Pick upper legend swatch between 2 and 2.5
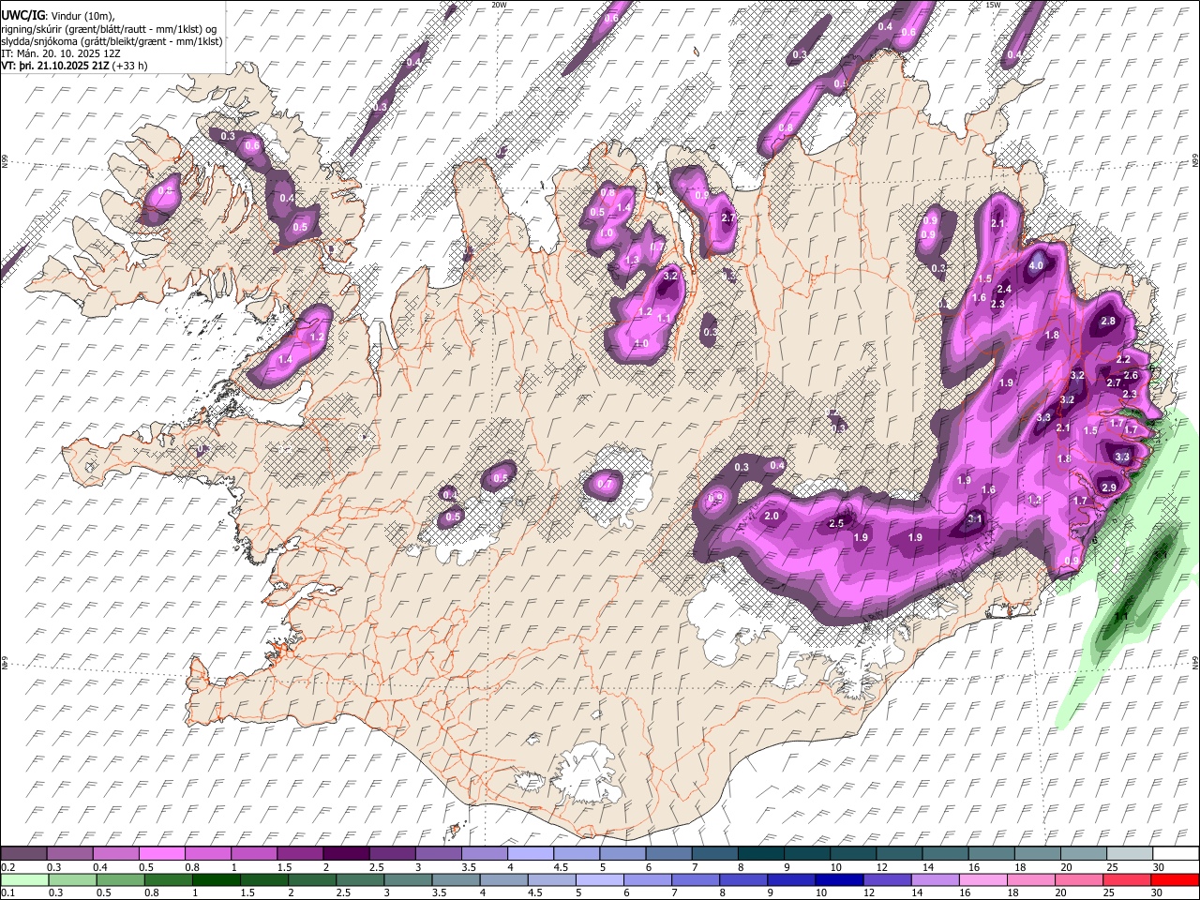Viewport: 1200px width, 900px height. point(345,854)
